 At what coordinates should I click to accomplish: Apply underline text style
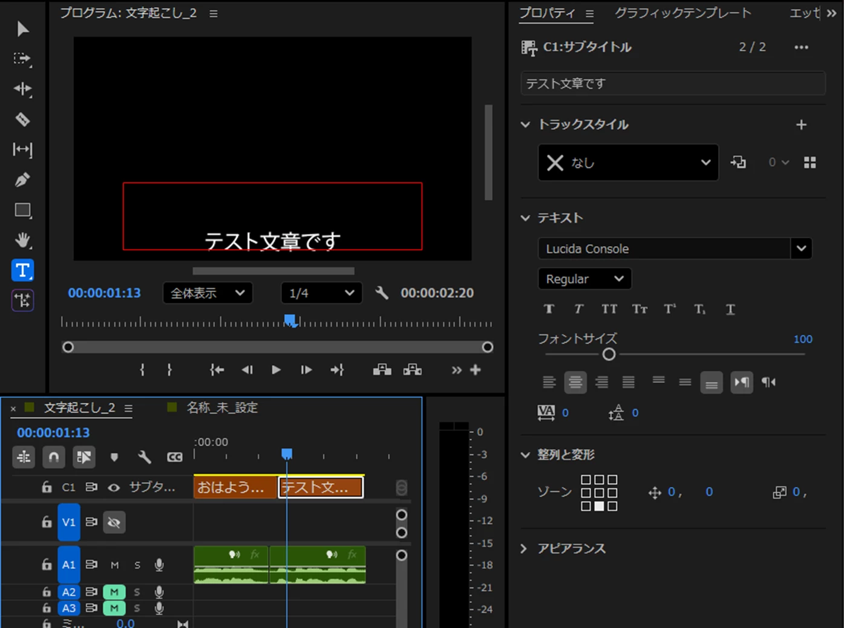click(730, 309)
